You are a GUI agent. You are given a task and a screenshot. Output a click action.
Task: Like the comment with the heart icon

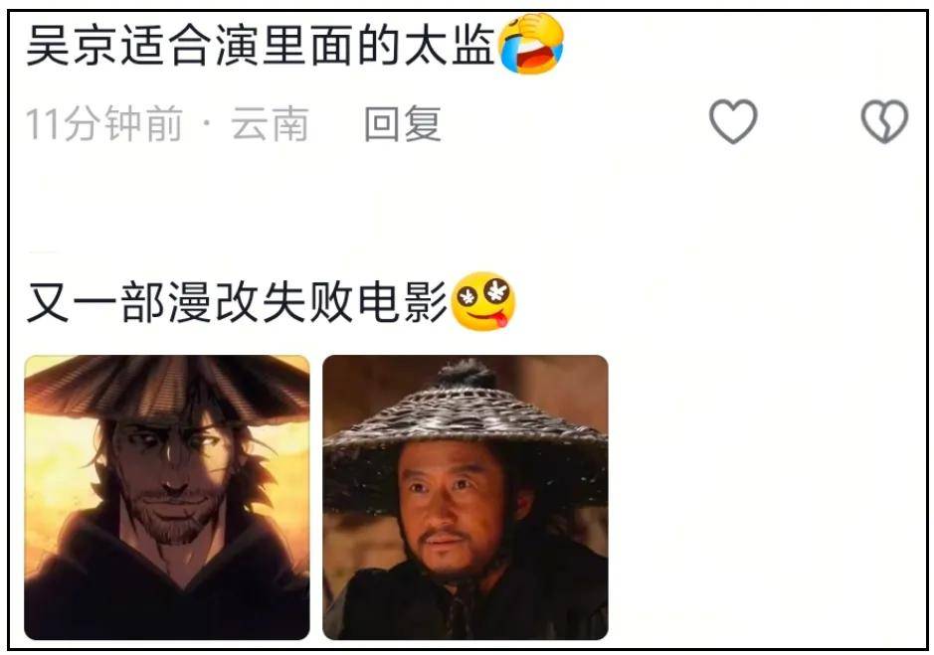(733, 121)
